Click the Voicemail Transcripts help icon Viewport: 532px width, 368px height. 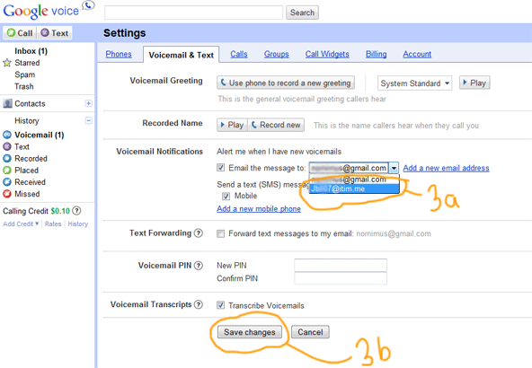click(x=199, y=304)
